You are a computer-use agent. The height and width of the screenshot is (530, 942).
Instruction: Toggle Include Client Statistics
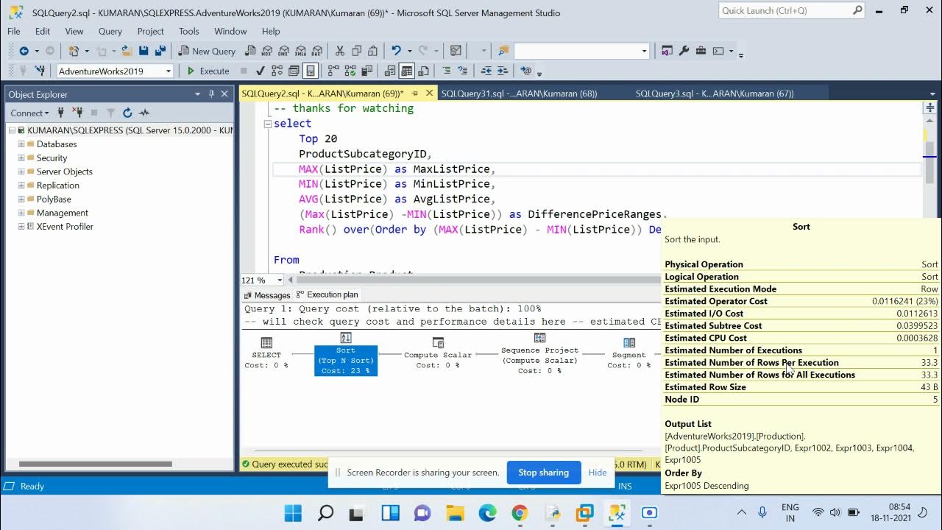[x=366, y=71]
